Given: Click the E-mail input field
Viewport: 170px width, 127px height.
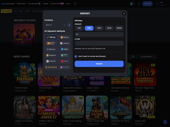Looking at the screenshot, I should pos(99,43).
